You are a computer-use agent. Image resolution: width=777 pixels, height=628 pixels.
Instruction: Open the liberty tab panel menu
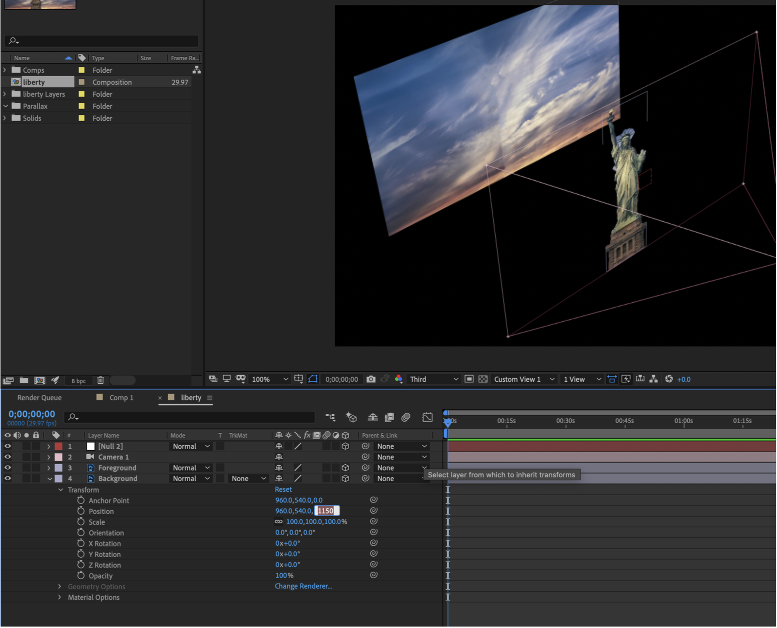coord(210,398)
